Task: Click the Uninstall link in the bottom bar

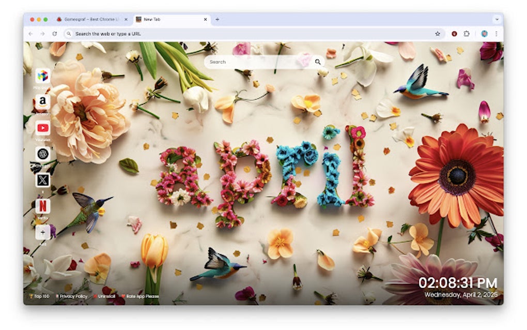Action: (106, 296)
